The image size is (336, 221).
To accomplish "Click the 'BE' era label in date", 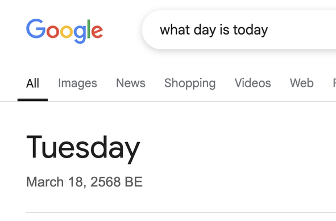I will point(134,182).
